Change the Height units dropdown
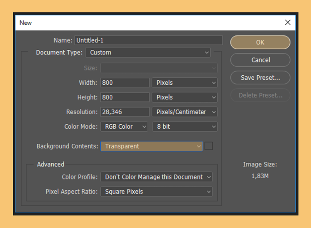This screenshot has height=228, width=311. [x=185, y=97]
